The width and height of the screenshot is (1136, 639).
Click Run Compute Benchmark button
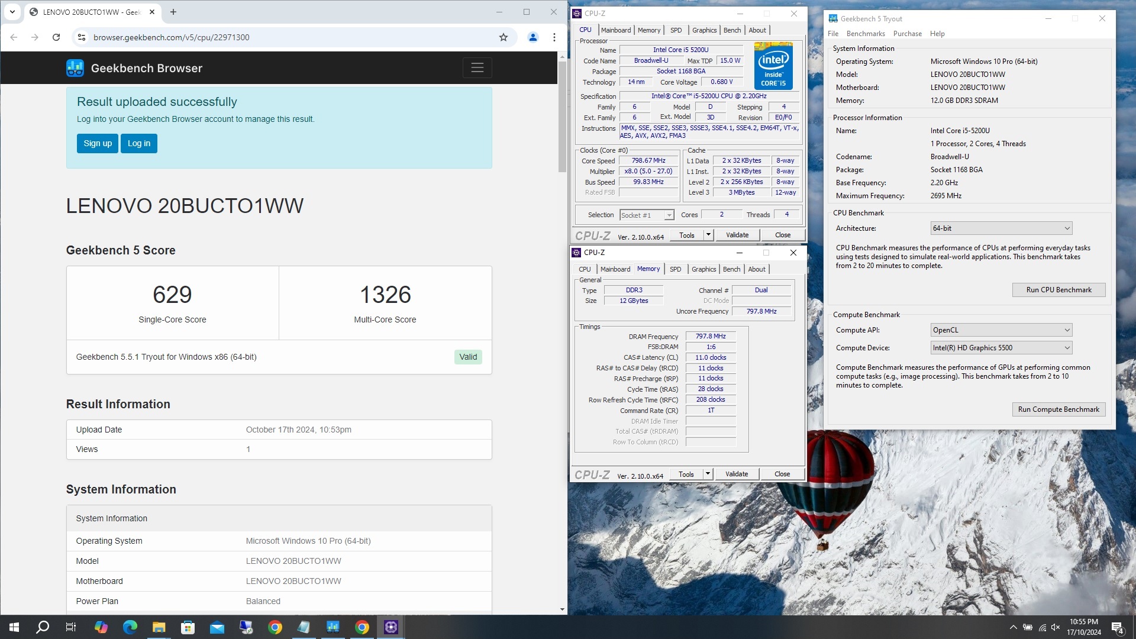pos(1058,409)
